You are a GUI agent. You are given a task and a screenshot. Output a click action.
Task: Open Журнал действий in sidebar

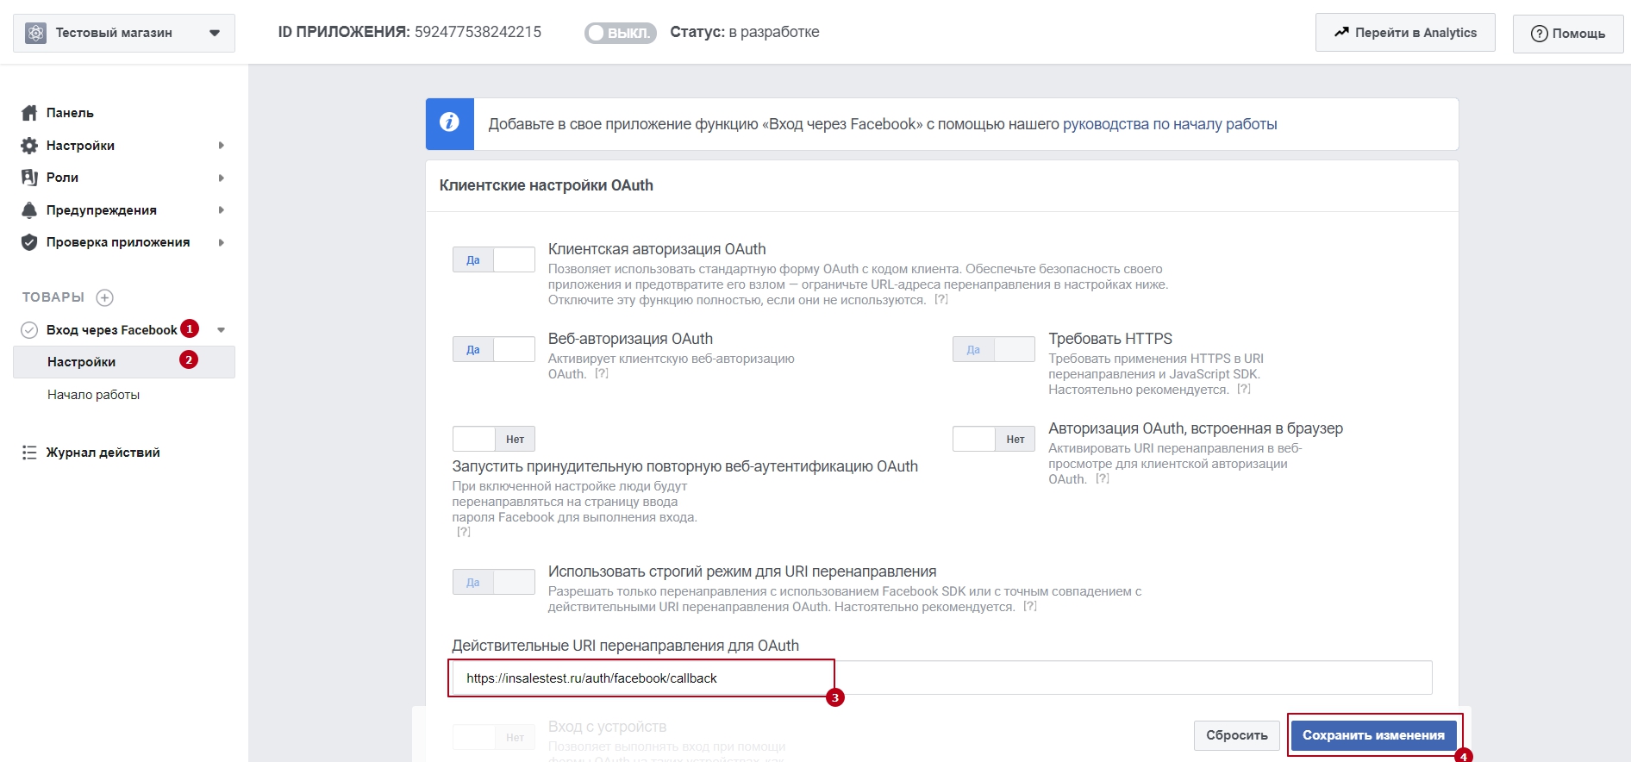point(103,453)
